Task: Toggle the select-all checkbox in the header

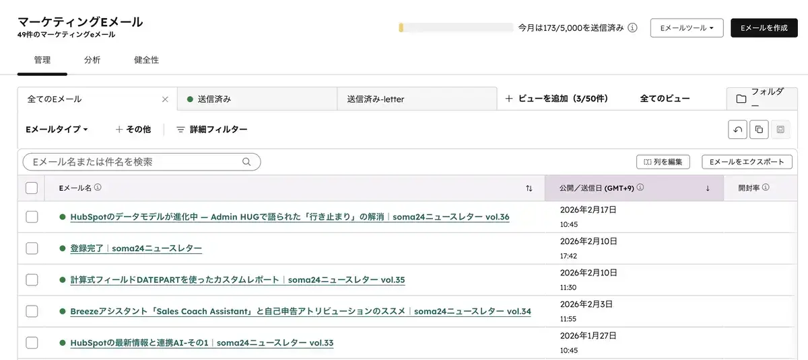Action: [32, 188]
